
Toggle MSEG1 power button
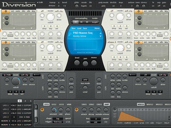[x=115, y=109]
